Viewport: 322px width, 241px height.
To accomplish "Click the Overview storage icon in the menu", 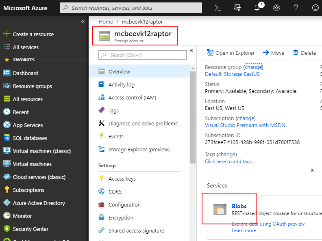I will (101, 71).
